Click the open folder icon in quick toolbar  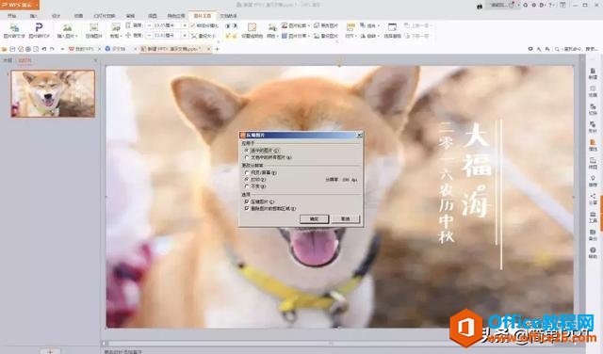(x=5, y=49)
